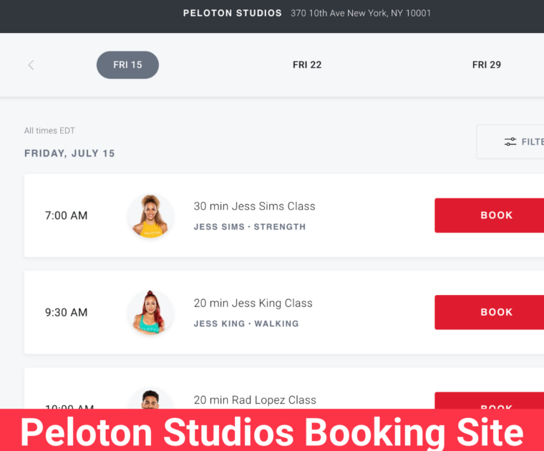Book the 7:00 AM Jess Sims class
Image resolution: width=544 pixels, height=451 pixels.
click(x=496, y=215)
